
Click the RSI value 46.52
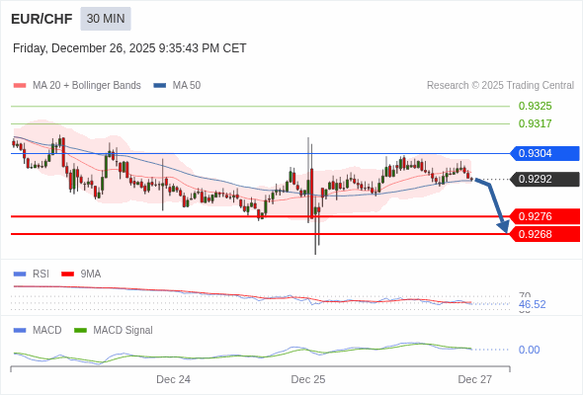[532, 305]
